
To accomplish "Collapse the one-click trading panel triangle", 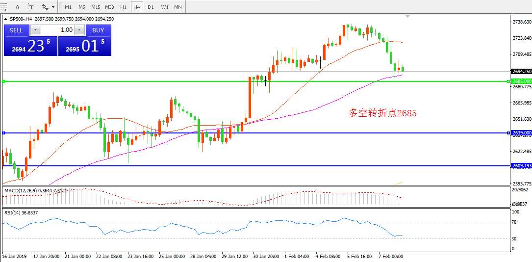I will coord(6,19).
